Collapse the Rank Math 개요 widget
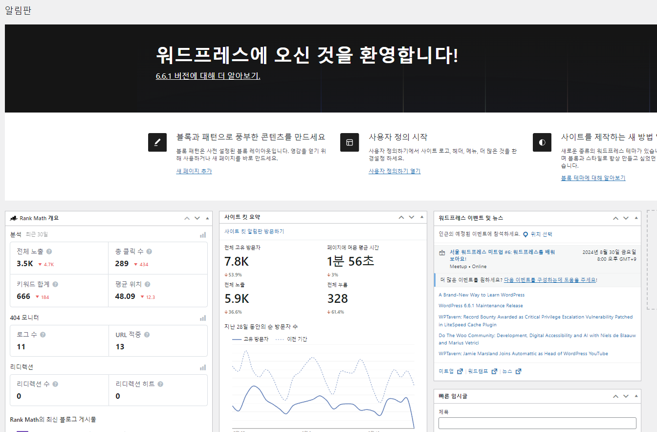Image resolution: width=657 pixels, height=432 pixels. tap(207, 218)
